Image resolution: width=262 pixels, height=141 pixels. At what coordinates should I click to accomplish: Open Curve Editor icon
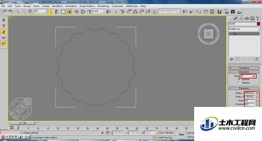[x=206, y=12]
